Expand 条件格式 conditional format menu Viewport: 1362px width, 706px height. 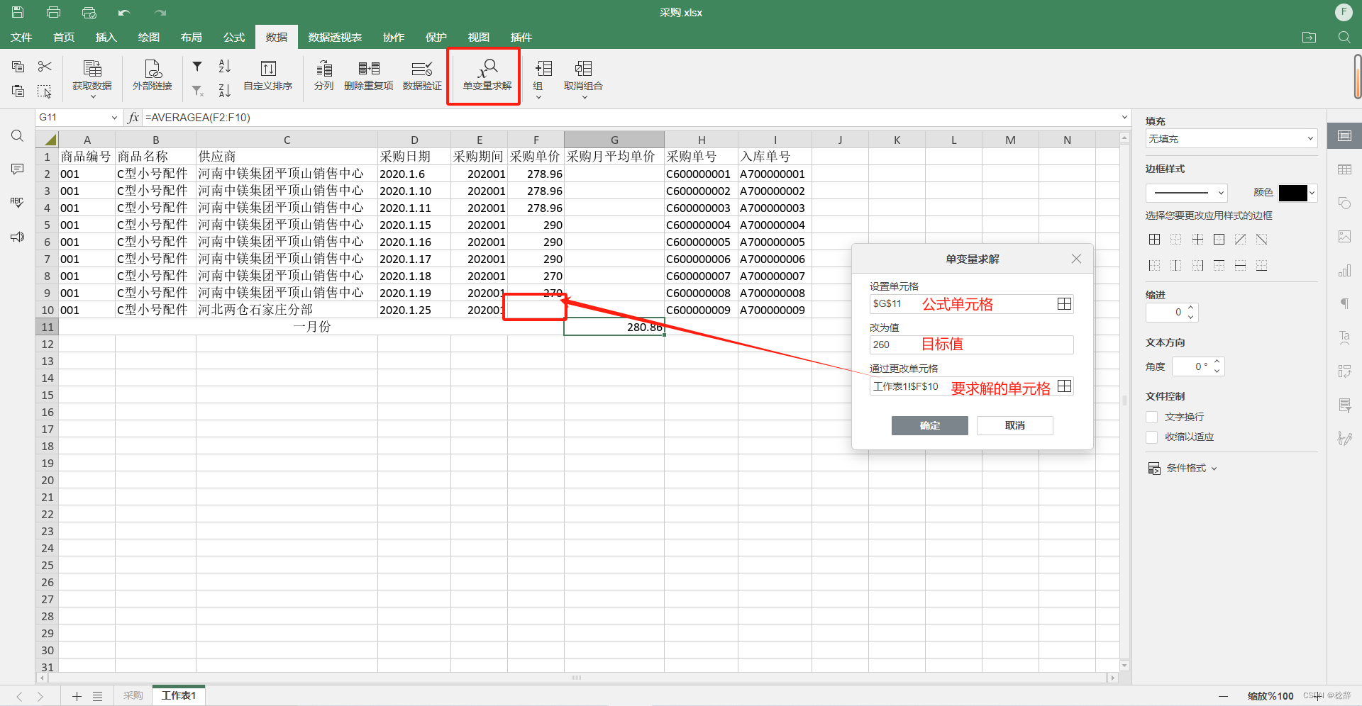1182,468
